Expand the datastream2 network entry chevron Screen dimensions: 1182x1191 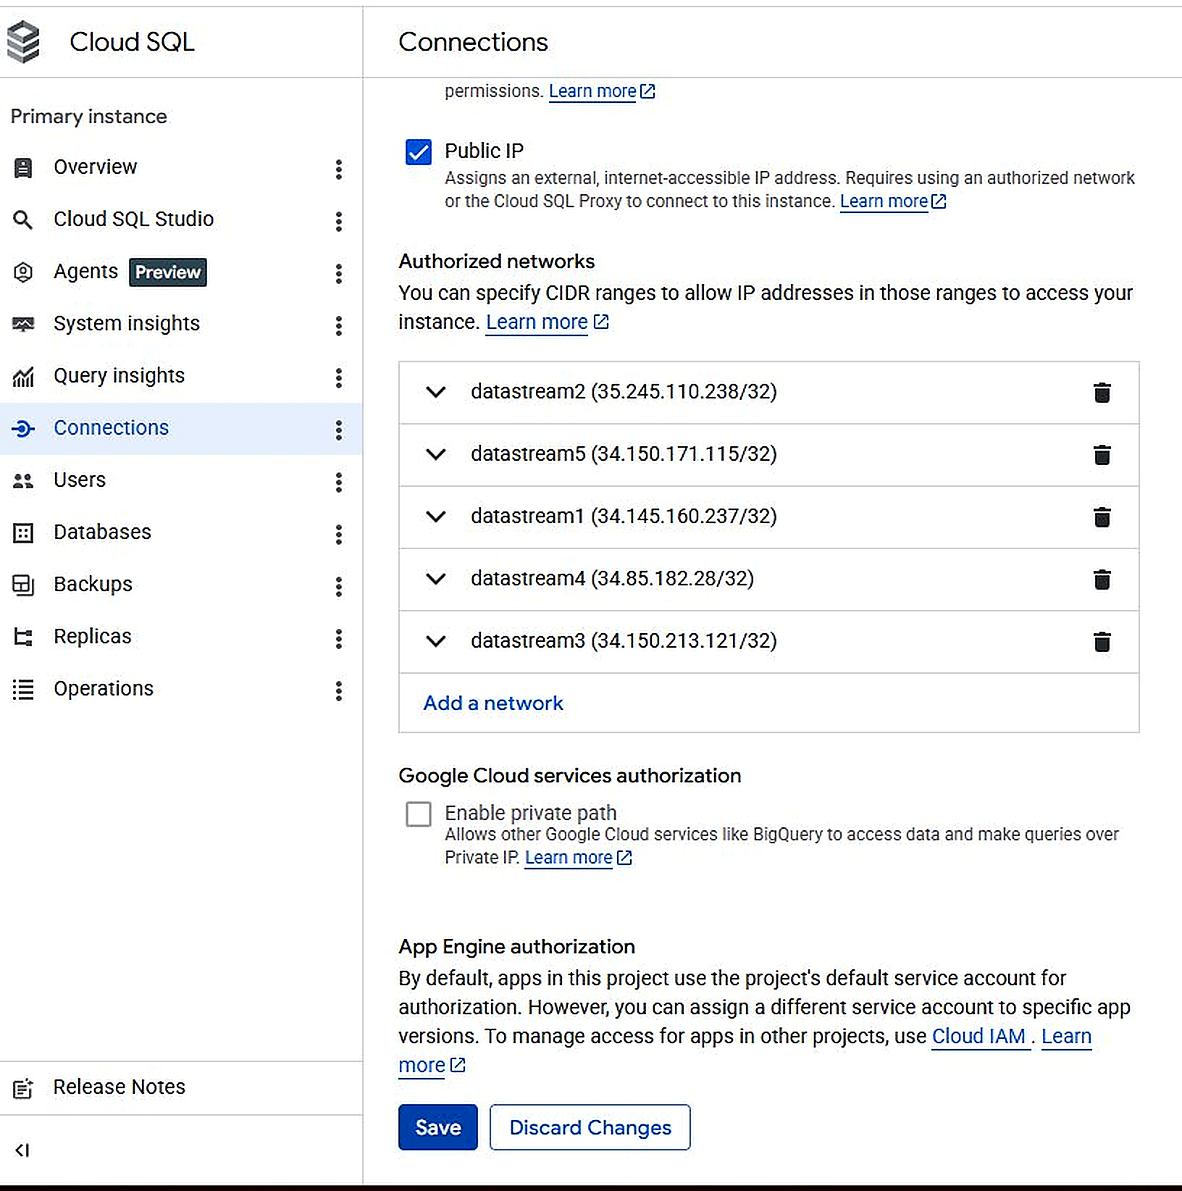pos(436,392)
